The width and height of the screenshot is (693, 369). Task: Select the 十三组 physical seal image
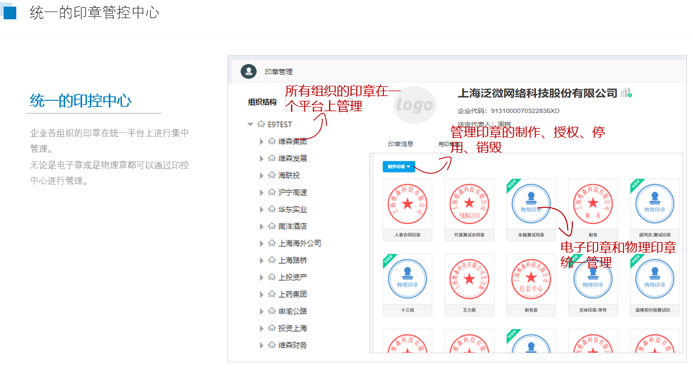[407, 279]
